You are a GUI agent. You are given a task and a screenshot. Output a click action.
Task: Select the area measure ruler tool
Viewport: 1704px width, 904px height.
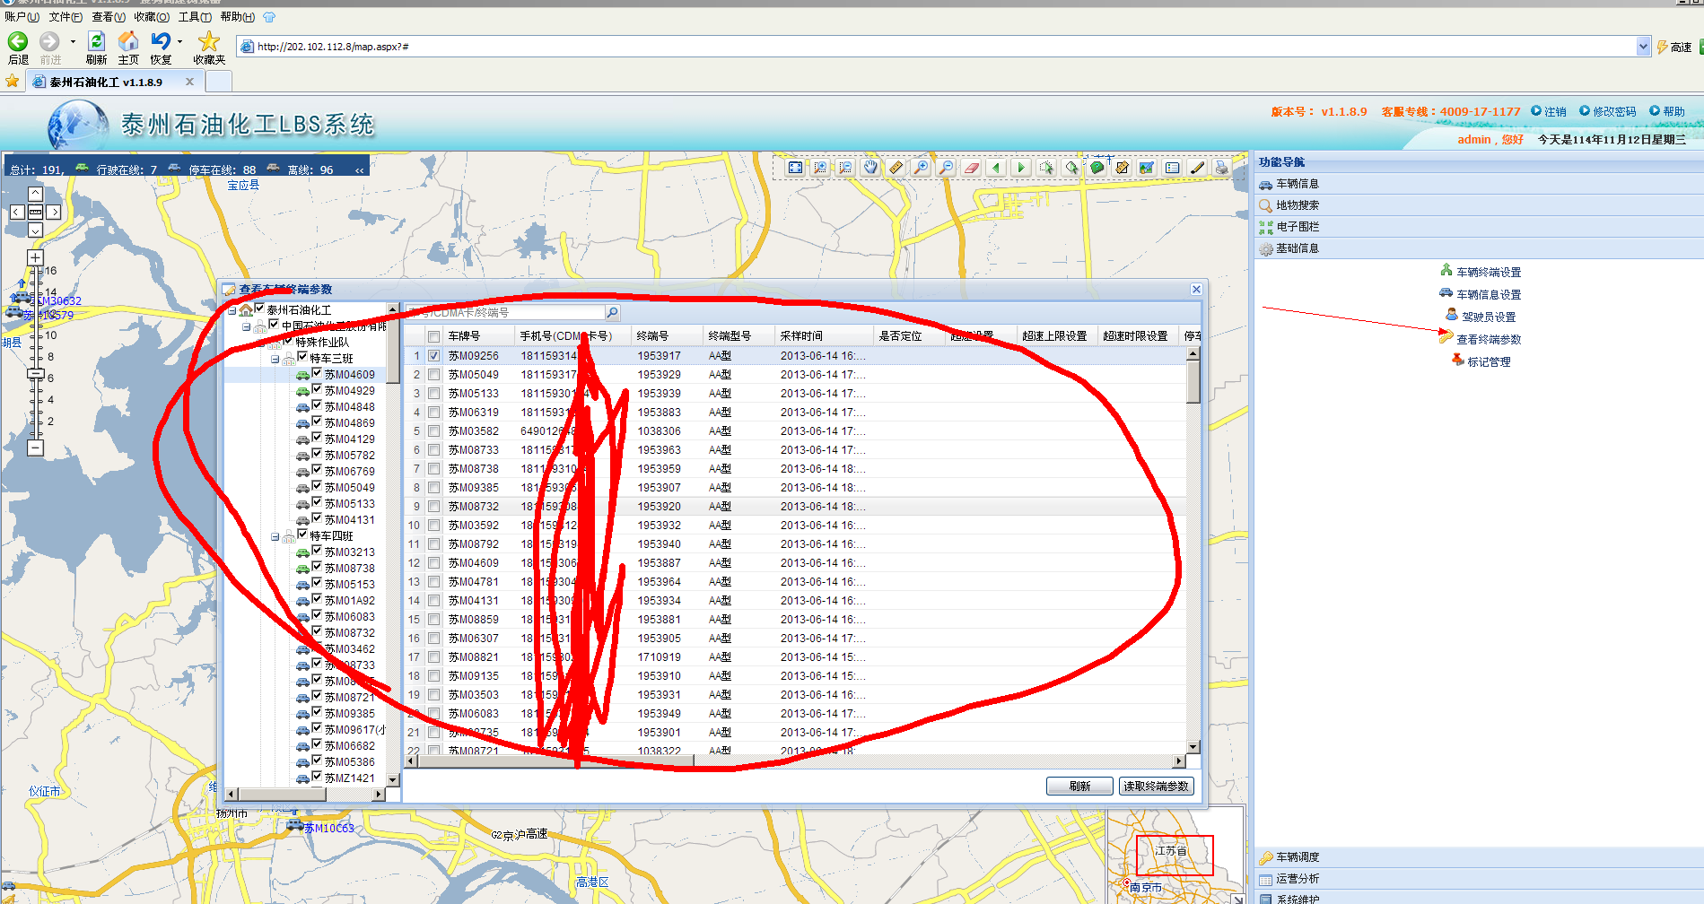1122,168
